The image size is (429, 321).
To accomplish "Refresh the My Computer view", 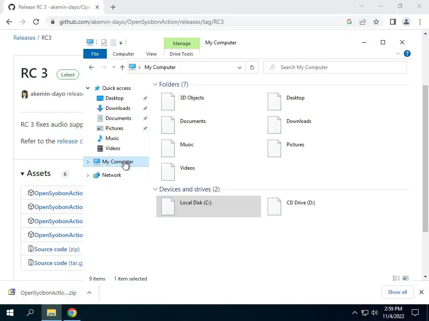I will (252, 67).
